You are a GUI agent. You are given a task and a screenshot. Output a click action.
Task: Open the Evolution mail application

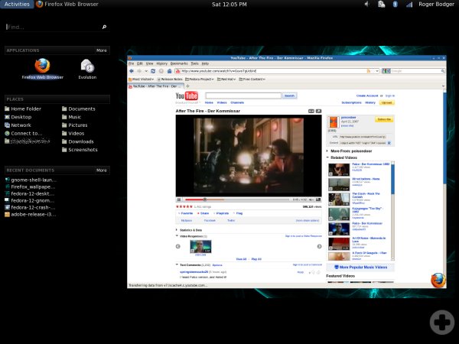tap(87, 66)
